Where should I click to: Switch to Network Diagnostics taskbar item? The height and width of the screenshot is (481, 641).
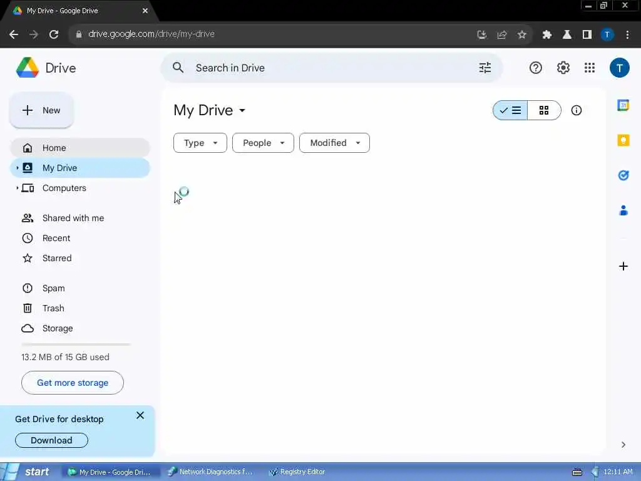(x=210, y=472)
